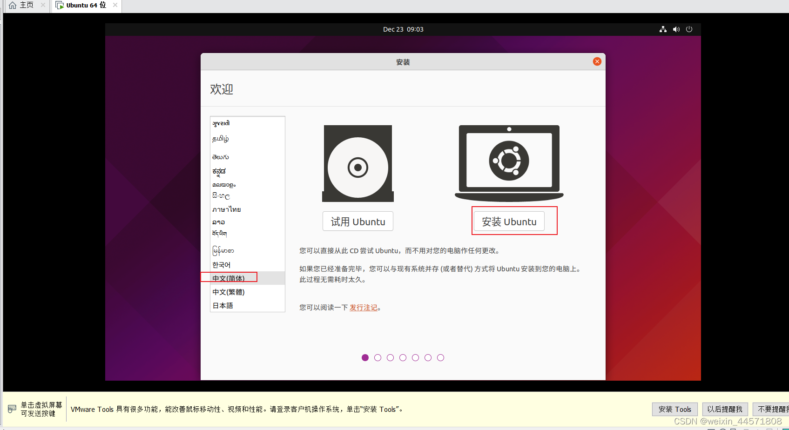Click the VM icon on Ubuntu 64 位 tab

[60, 5]
